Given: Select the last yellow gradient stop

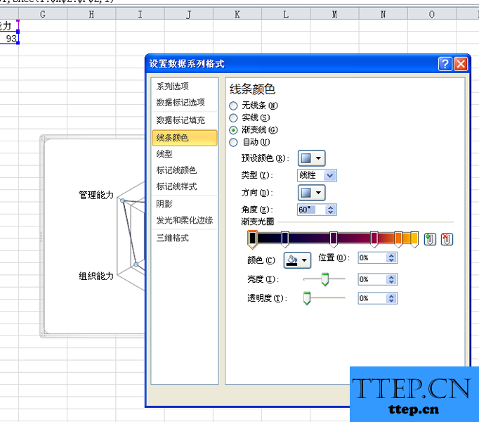Looking at the screenshot, I should (414, 239).
